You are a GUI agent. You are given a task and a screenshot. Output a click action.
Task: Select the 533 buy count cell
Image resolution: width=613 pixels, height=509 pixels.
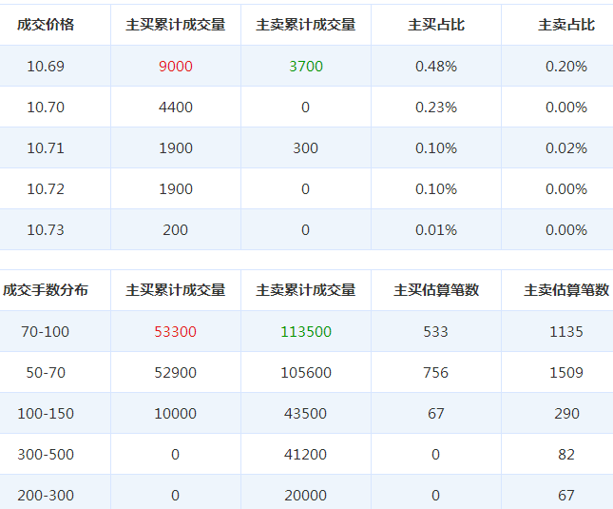tap(436, 332)
